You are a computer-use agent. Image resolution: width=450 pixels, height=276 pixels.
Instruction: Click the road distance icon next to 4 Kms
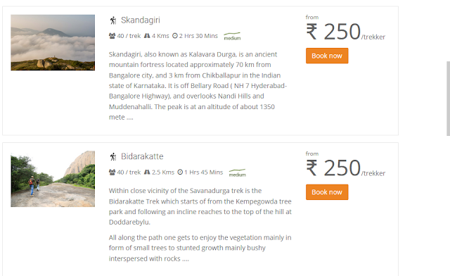pos(147,36)
